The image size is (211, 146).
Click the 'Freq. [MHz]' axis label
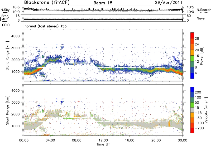(x=5, y=18)
